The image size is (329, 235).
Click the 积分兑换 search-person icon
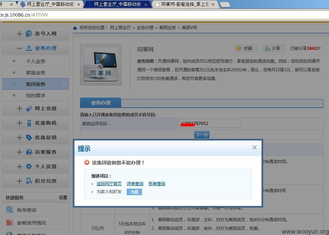[29, 181]
